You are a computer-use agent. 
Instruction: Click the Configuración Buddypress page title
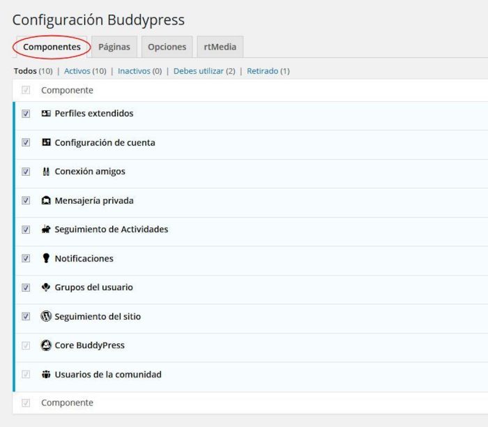click(x=98, y=20)
